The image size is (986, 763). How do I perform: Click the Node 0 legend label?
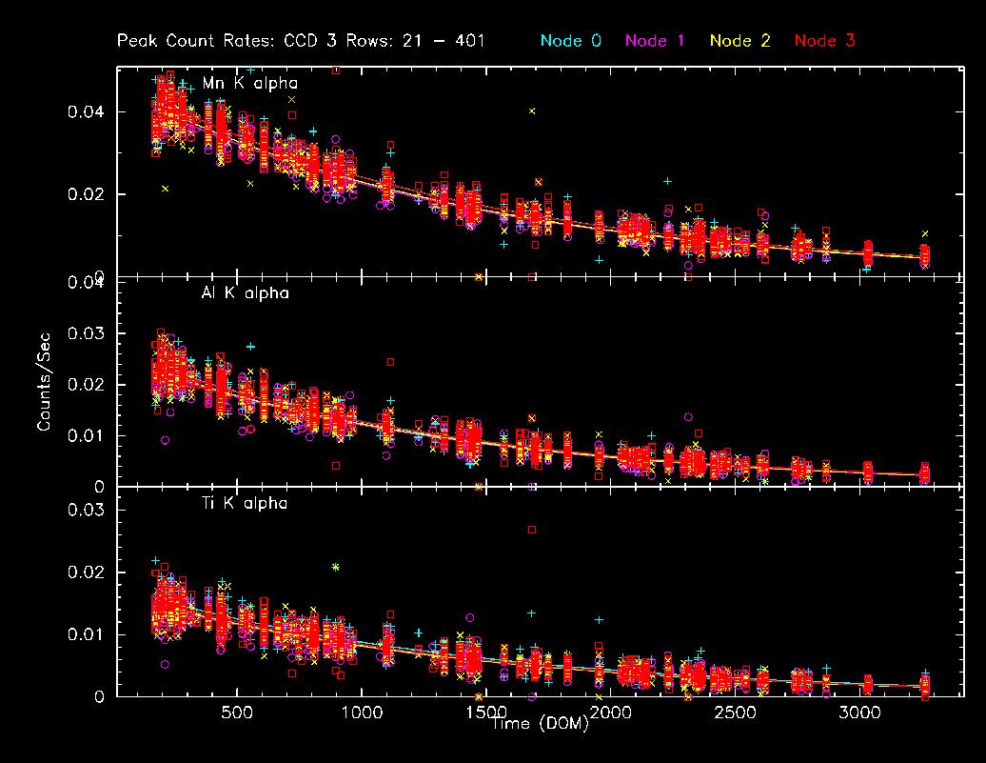pyautogui.click(x=571, y=41)
